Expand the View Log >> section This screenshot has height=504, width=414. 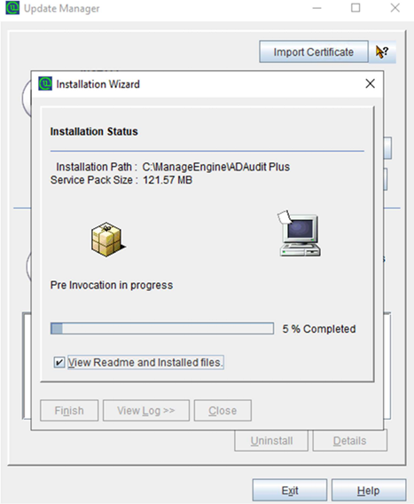coord(146,411)
